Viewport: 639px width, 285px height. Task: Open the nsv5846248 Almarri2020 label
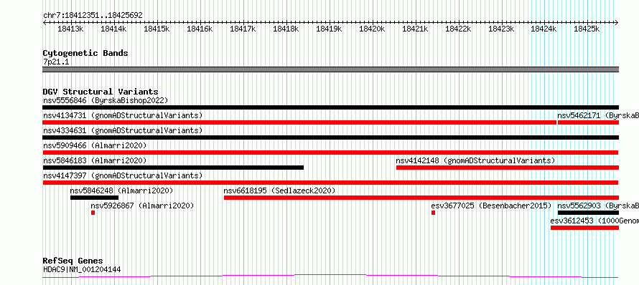(121, 190)
